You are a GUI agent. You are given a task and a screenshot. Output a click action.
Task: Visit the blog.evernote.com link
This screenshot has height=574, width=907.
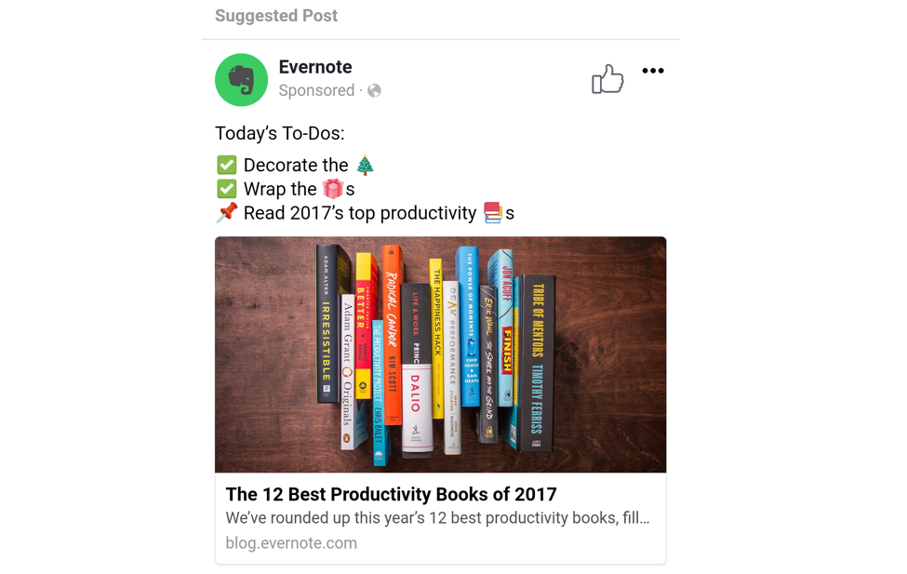tap(291, 542)
